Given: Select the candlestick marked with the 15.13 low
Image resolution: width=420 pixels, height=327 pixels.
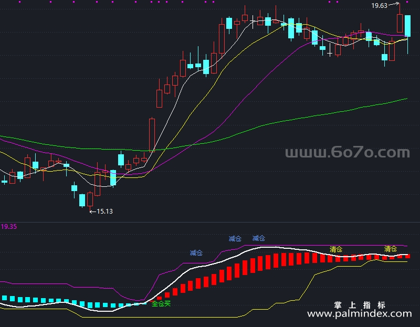Looking at the screenshot, I should [x=90, y=199].
